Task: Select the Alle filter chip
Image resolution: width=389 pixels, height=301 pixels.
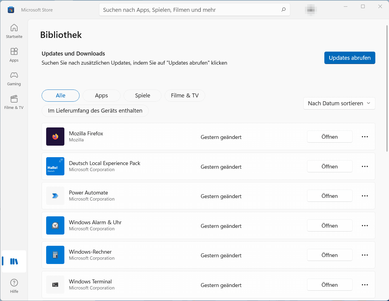Action: (60, 96)
